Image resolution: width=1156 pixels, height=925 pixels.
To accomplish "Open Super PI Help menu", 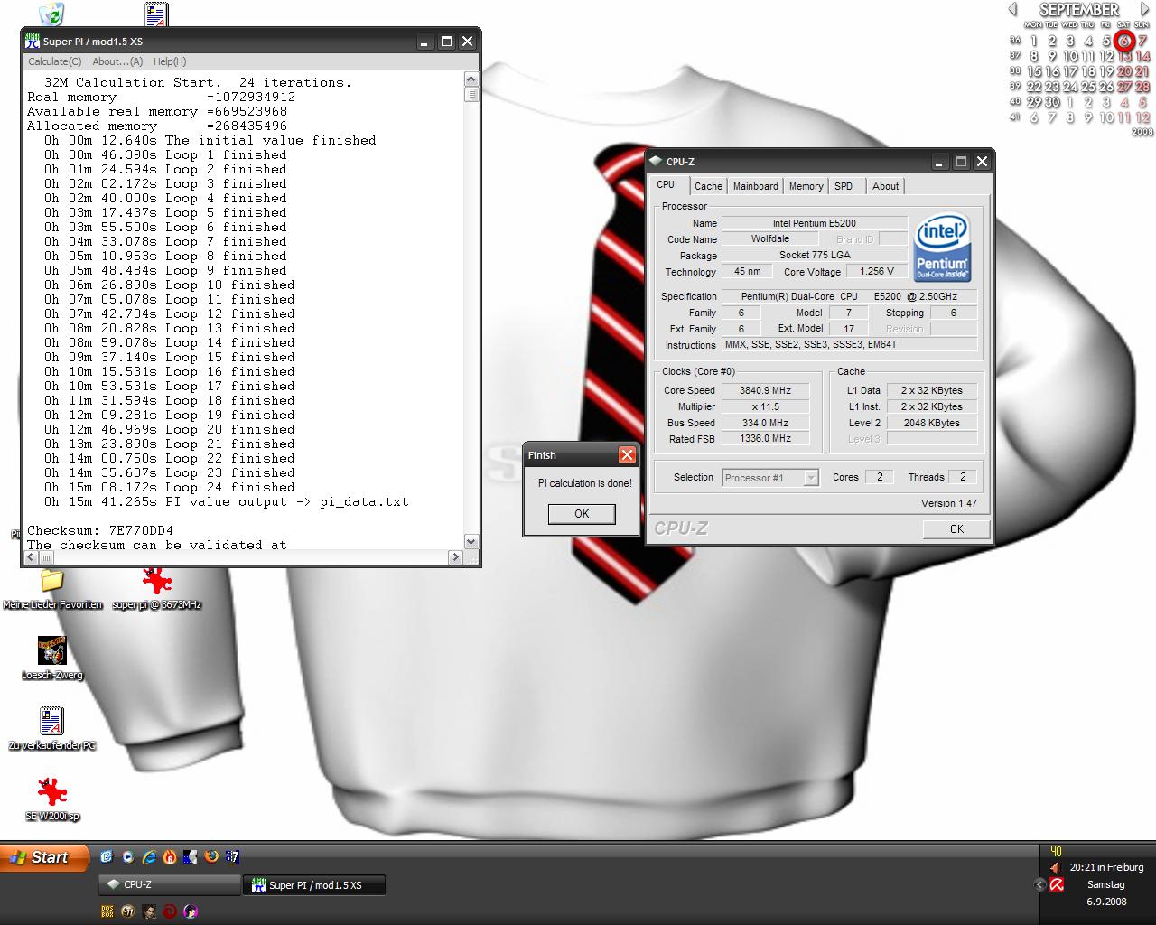I will point(170,61).
